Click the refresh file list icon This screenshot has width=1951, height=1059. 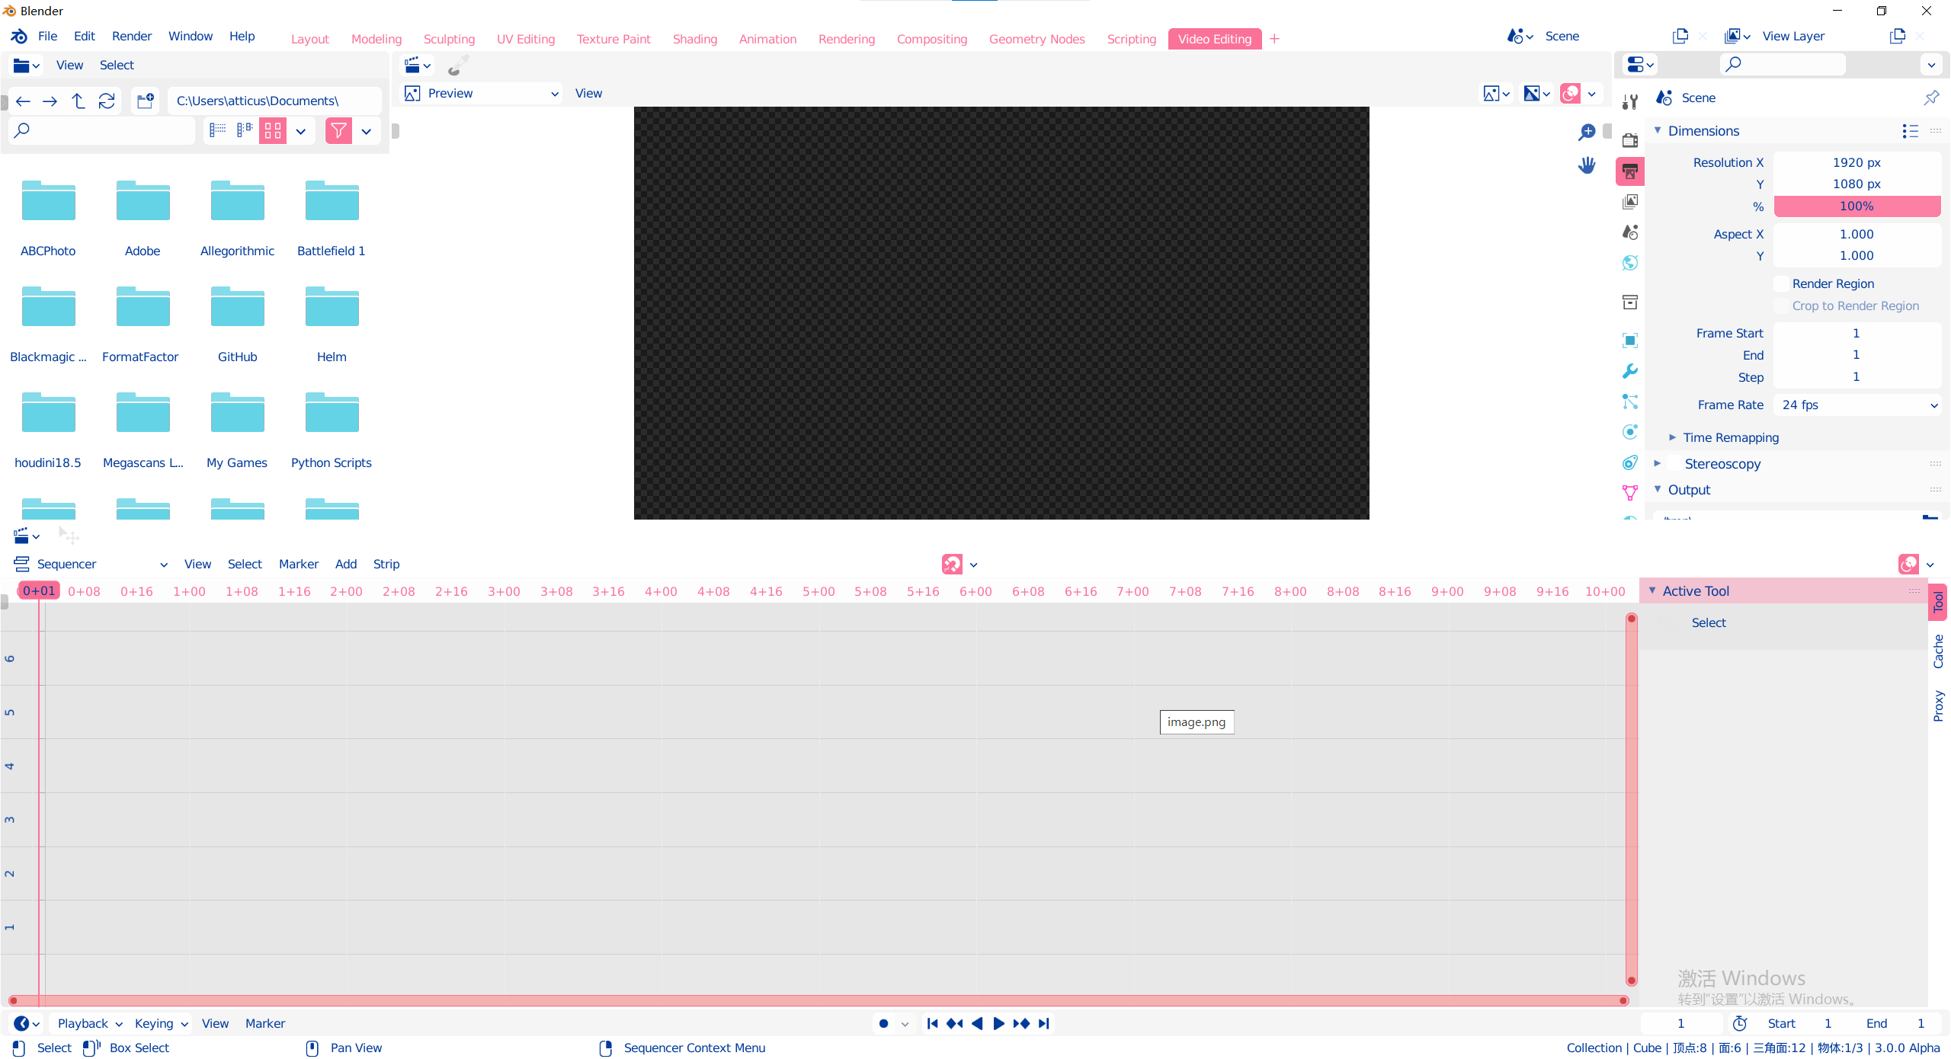coord(107,101)
